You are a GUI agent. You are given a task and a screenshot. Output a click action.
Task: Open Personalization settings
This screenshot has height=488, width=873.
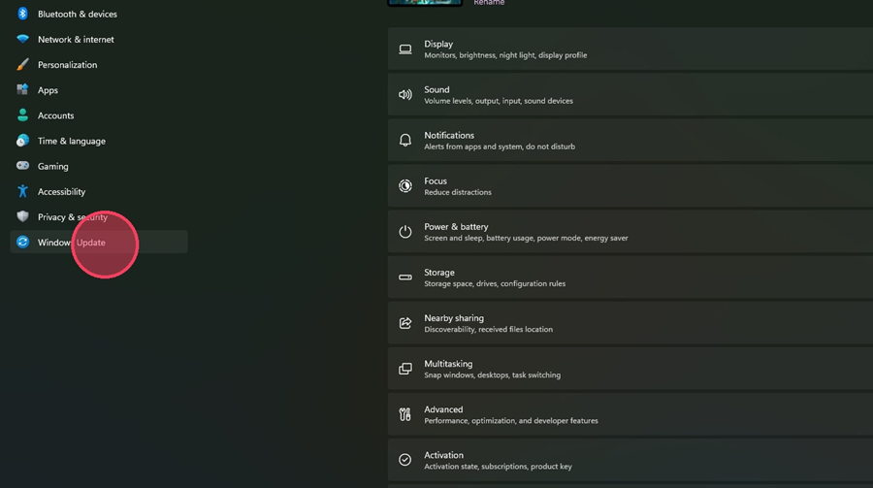click(x=99, y=65)
